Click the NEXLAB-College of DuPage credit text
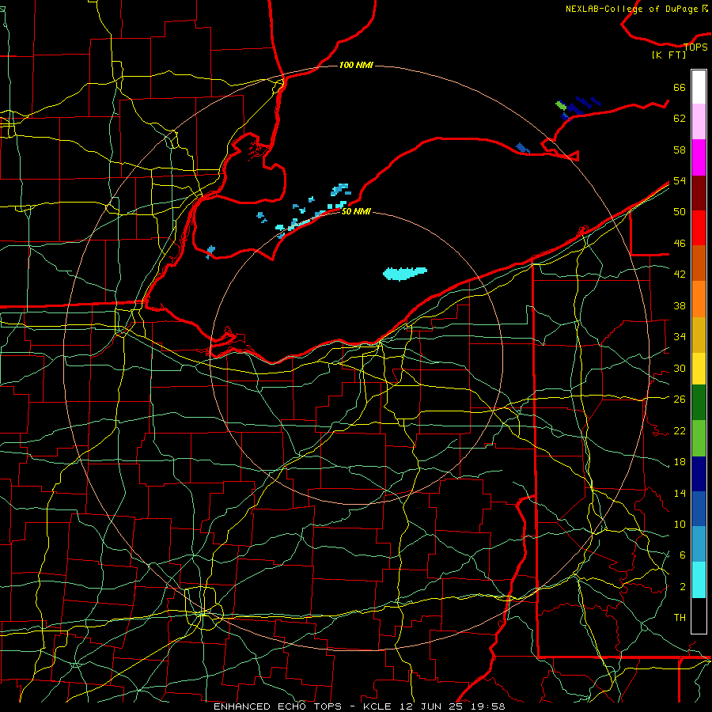The width and height of the screenshot is (712, 712). [637, 9]
